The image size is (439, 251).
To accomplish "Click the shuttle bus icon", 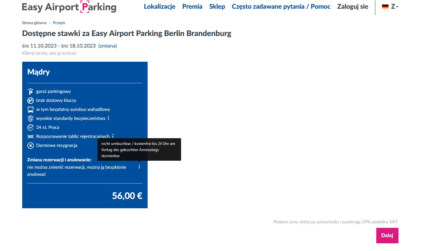I will 31,110.
